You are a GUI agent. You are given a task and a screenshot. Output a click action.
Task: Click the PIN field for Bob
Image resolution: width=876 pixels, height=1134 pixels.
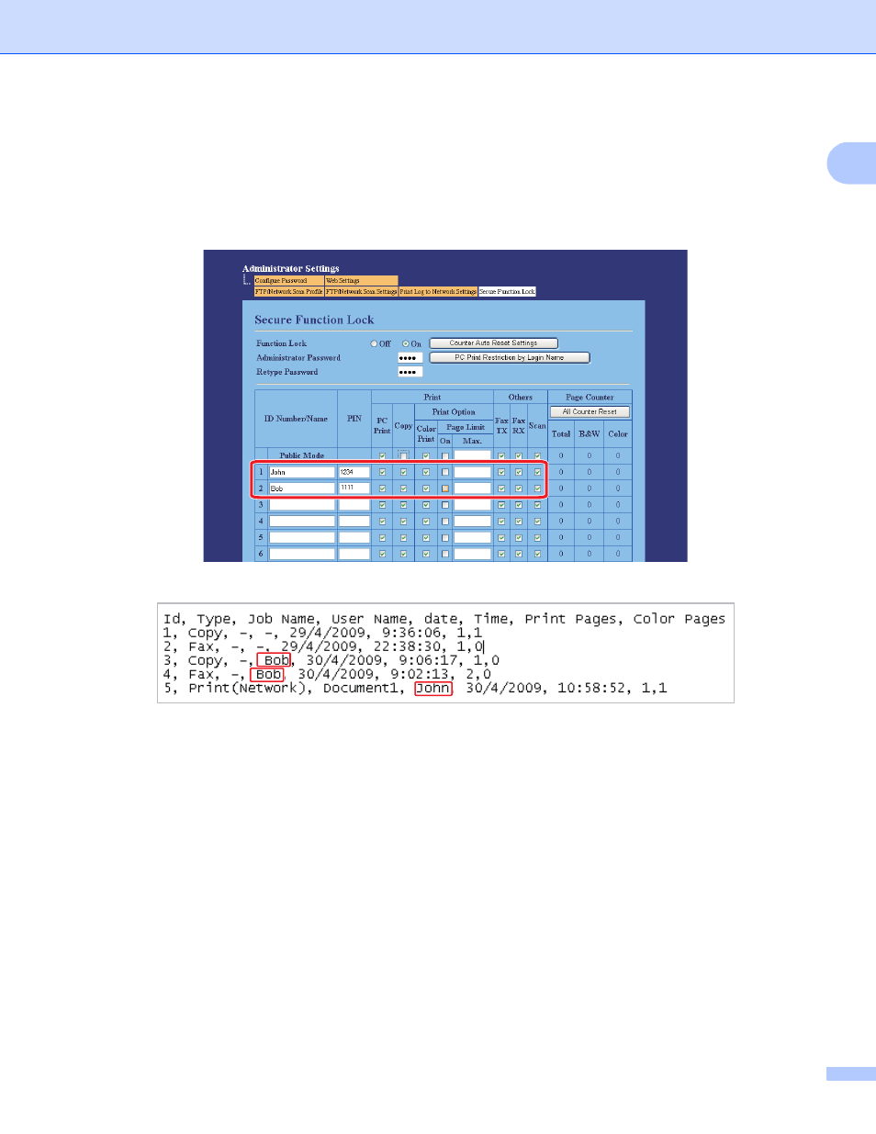[x=354, y=488]
